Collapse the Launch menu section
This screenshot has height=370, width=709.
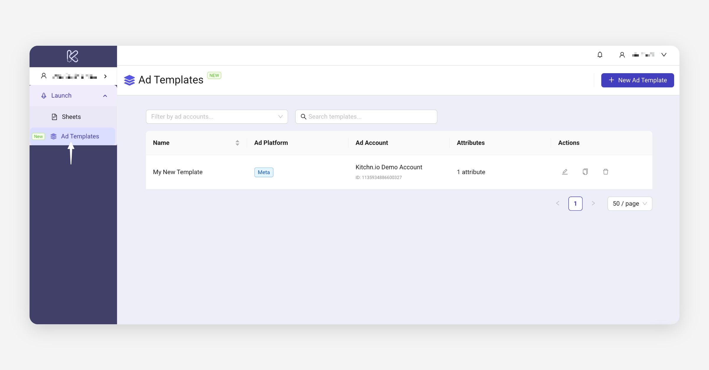105,96
